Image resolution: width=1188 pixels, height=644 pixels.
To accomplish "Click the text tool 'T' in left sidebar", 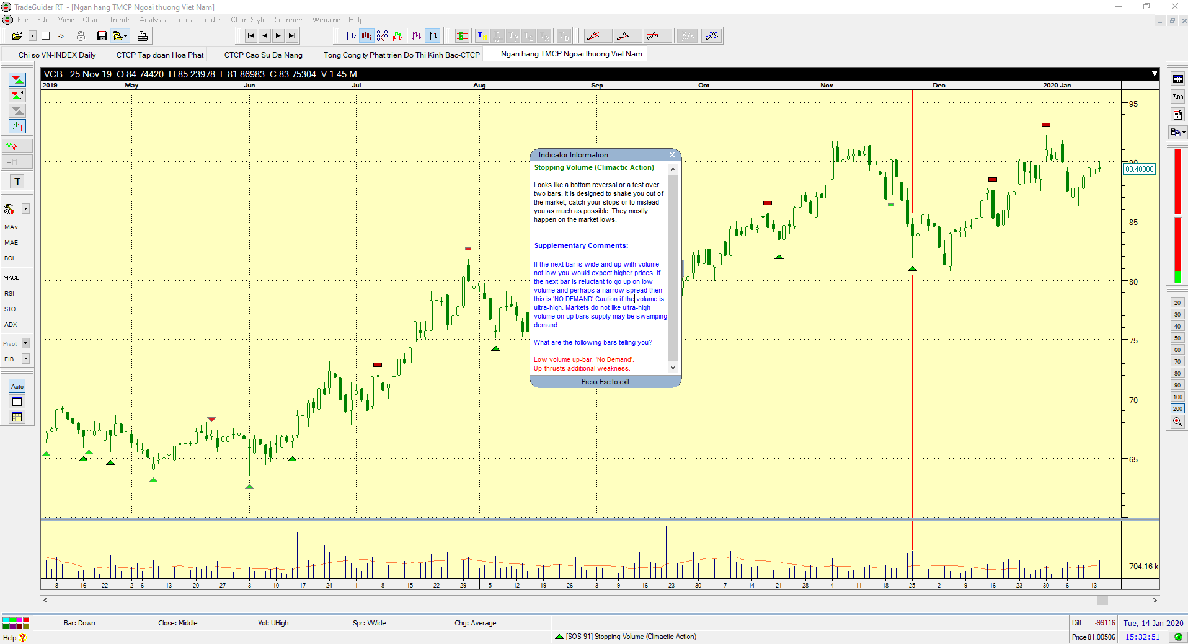I will [17, 182].
